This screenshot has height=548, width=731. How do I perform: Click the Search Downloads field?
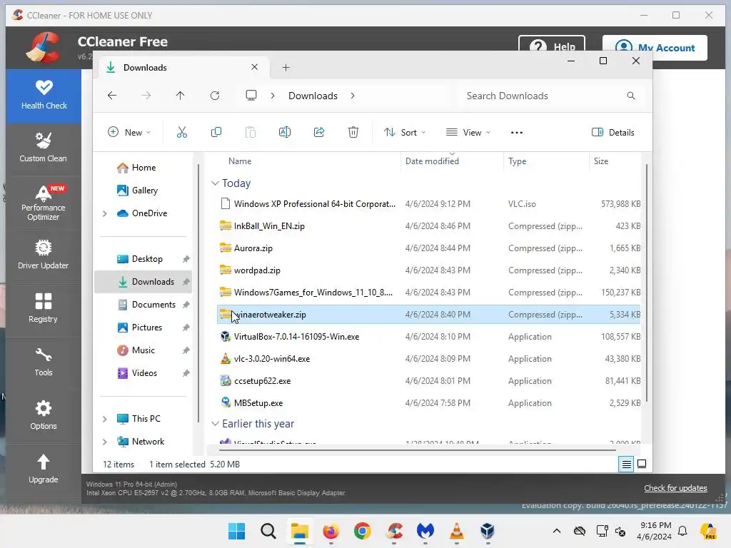[550, 96]
